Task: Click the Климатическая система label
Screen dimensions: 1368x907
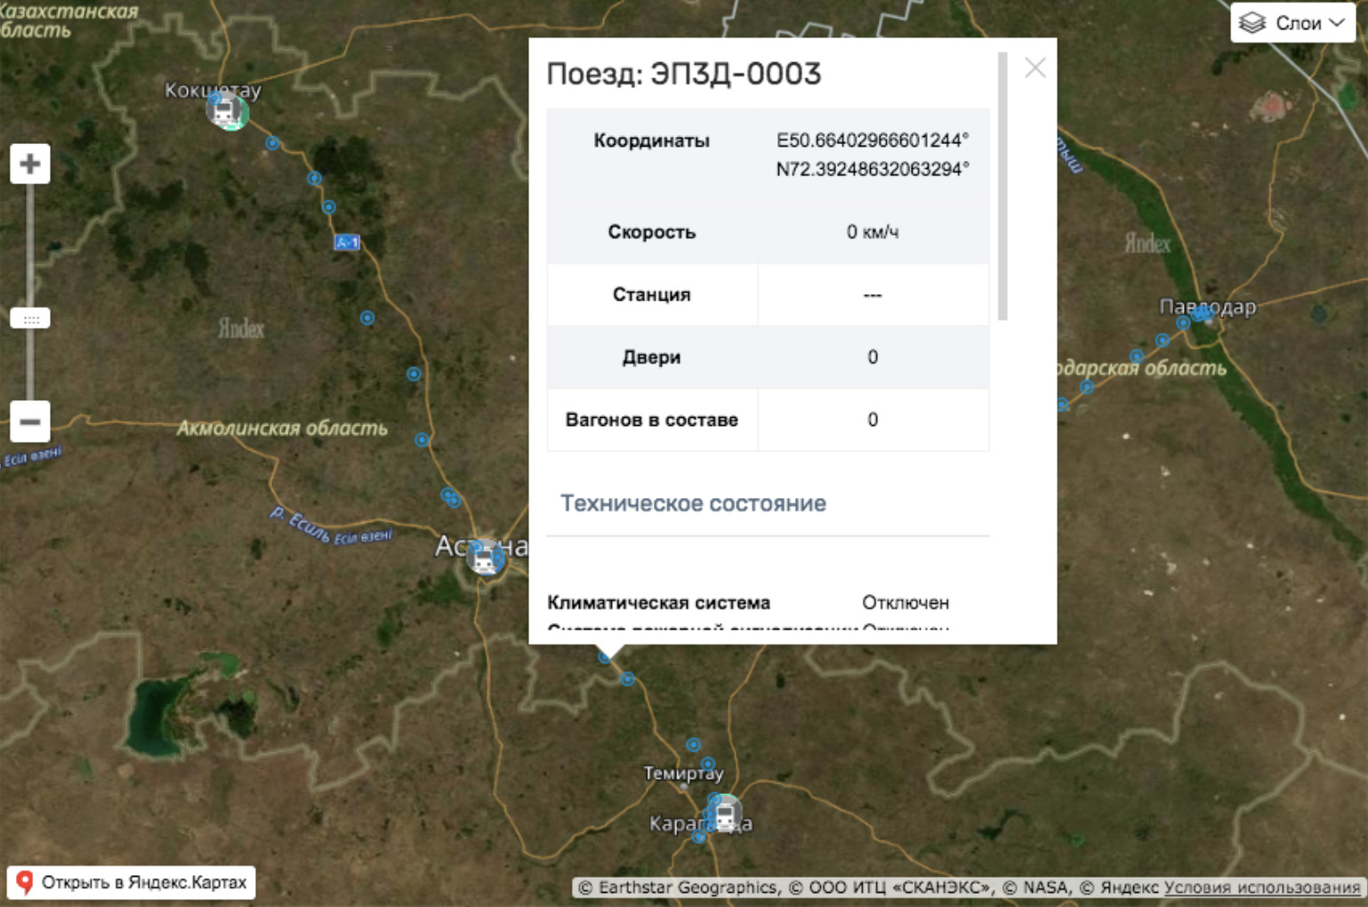Action: [x=659, y=603]
